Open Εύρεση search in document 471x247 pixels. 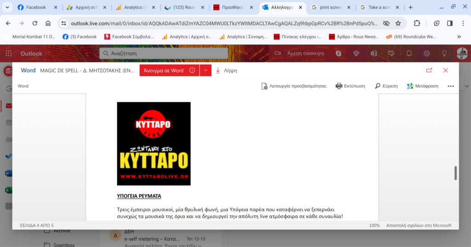(386, 86)
